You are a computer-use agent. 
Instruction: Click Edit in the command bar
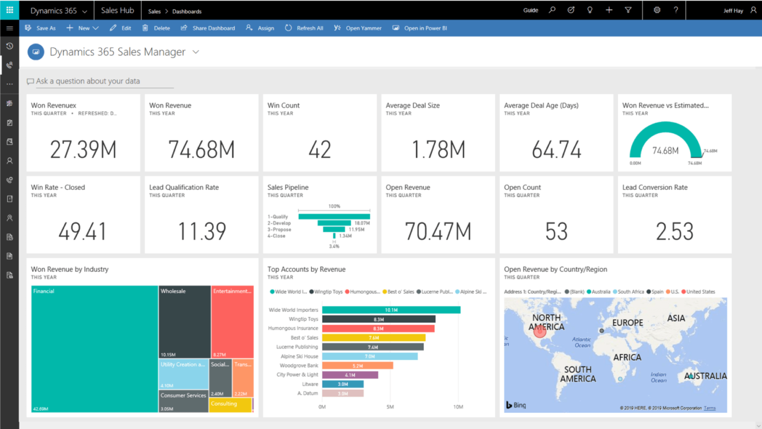point(120,28)
